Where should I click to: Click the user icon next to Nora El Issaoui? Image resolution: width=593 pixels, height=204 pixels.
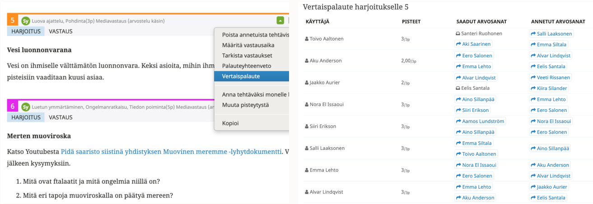point(307,104)
